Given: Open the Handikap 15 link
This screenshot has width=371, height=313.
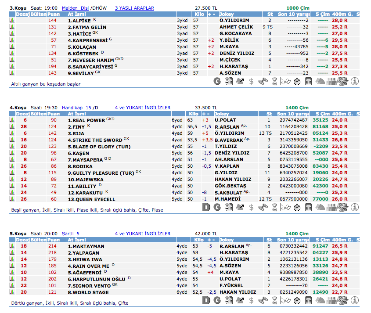Looking at the screenshot, I should 76,108.
